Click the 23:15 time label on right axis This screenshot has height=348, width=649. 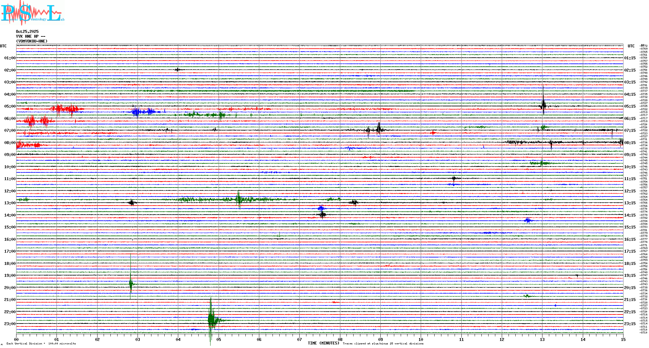click(630, 324)
